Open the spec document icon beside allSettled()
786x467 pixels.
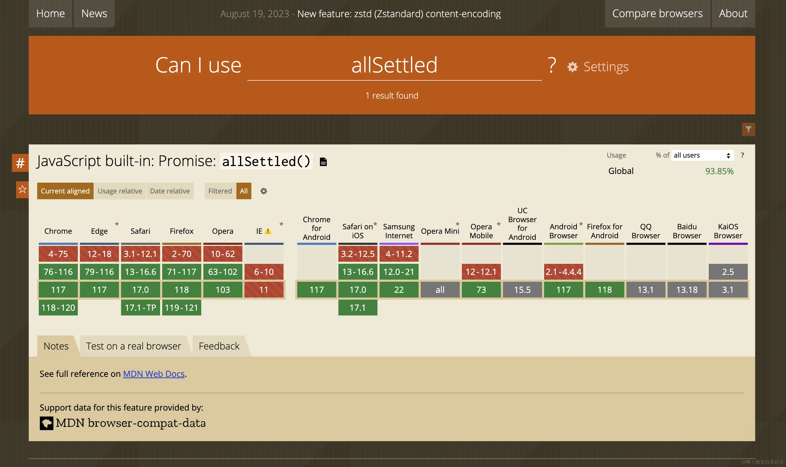click(x=323, y=162)
